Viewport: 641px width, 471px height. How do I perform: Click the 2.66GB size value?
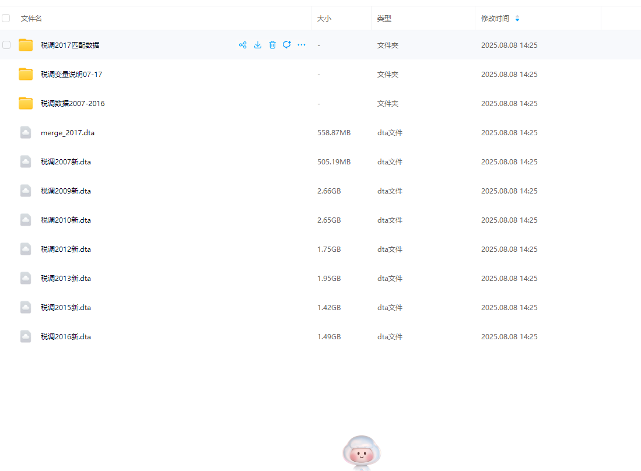point(329,191)
